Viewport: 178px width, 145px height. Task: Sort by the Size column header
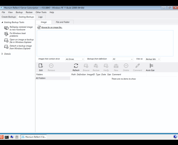(x=109, y=74)
